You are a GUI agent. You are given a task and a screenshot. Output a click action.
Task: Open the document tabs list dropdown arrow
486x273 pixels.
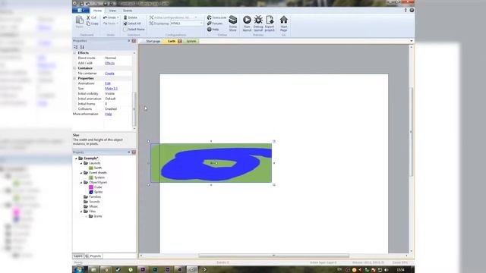pyautogui.click(x=412, y=41)
